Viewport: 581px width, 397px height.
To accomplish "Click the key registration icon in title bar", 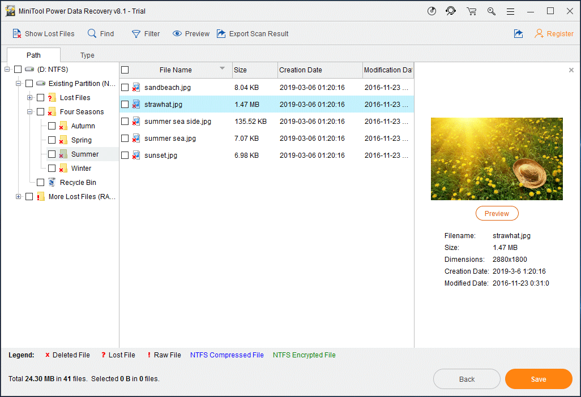I will 492,11.
